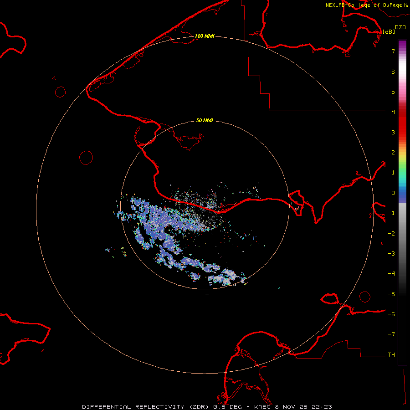Click the -7 value on the color scale
The width and height of the screenshot is (410, 410).
click(391, 334)
